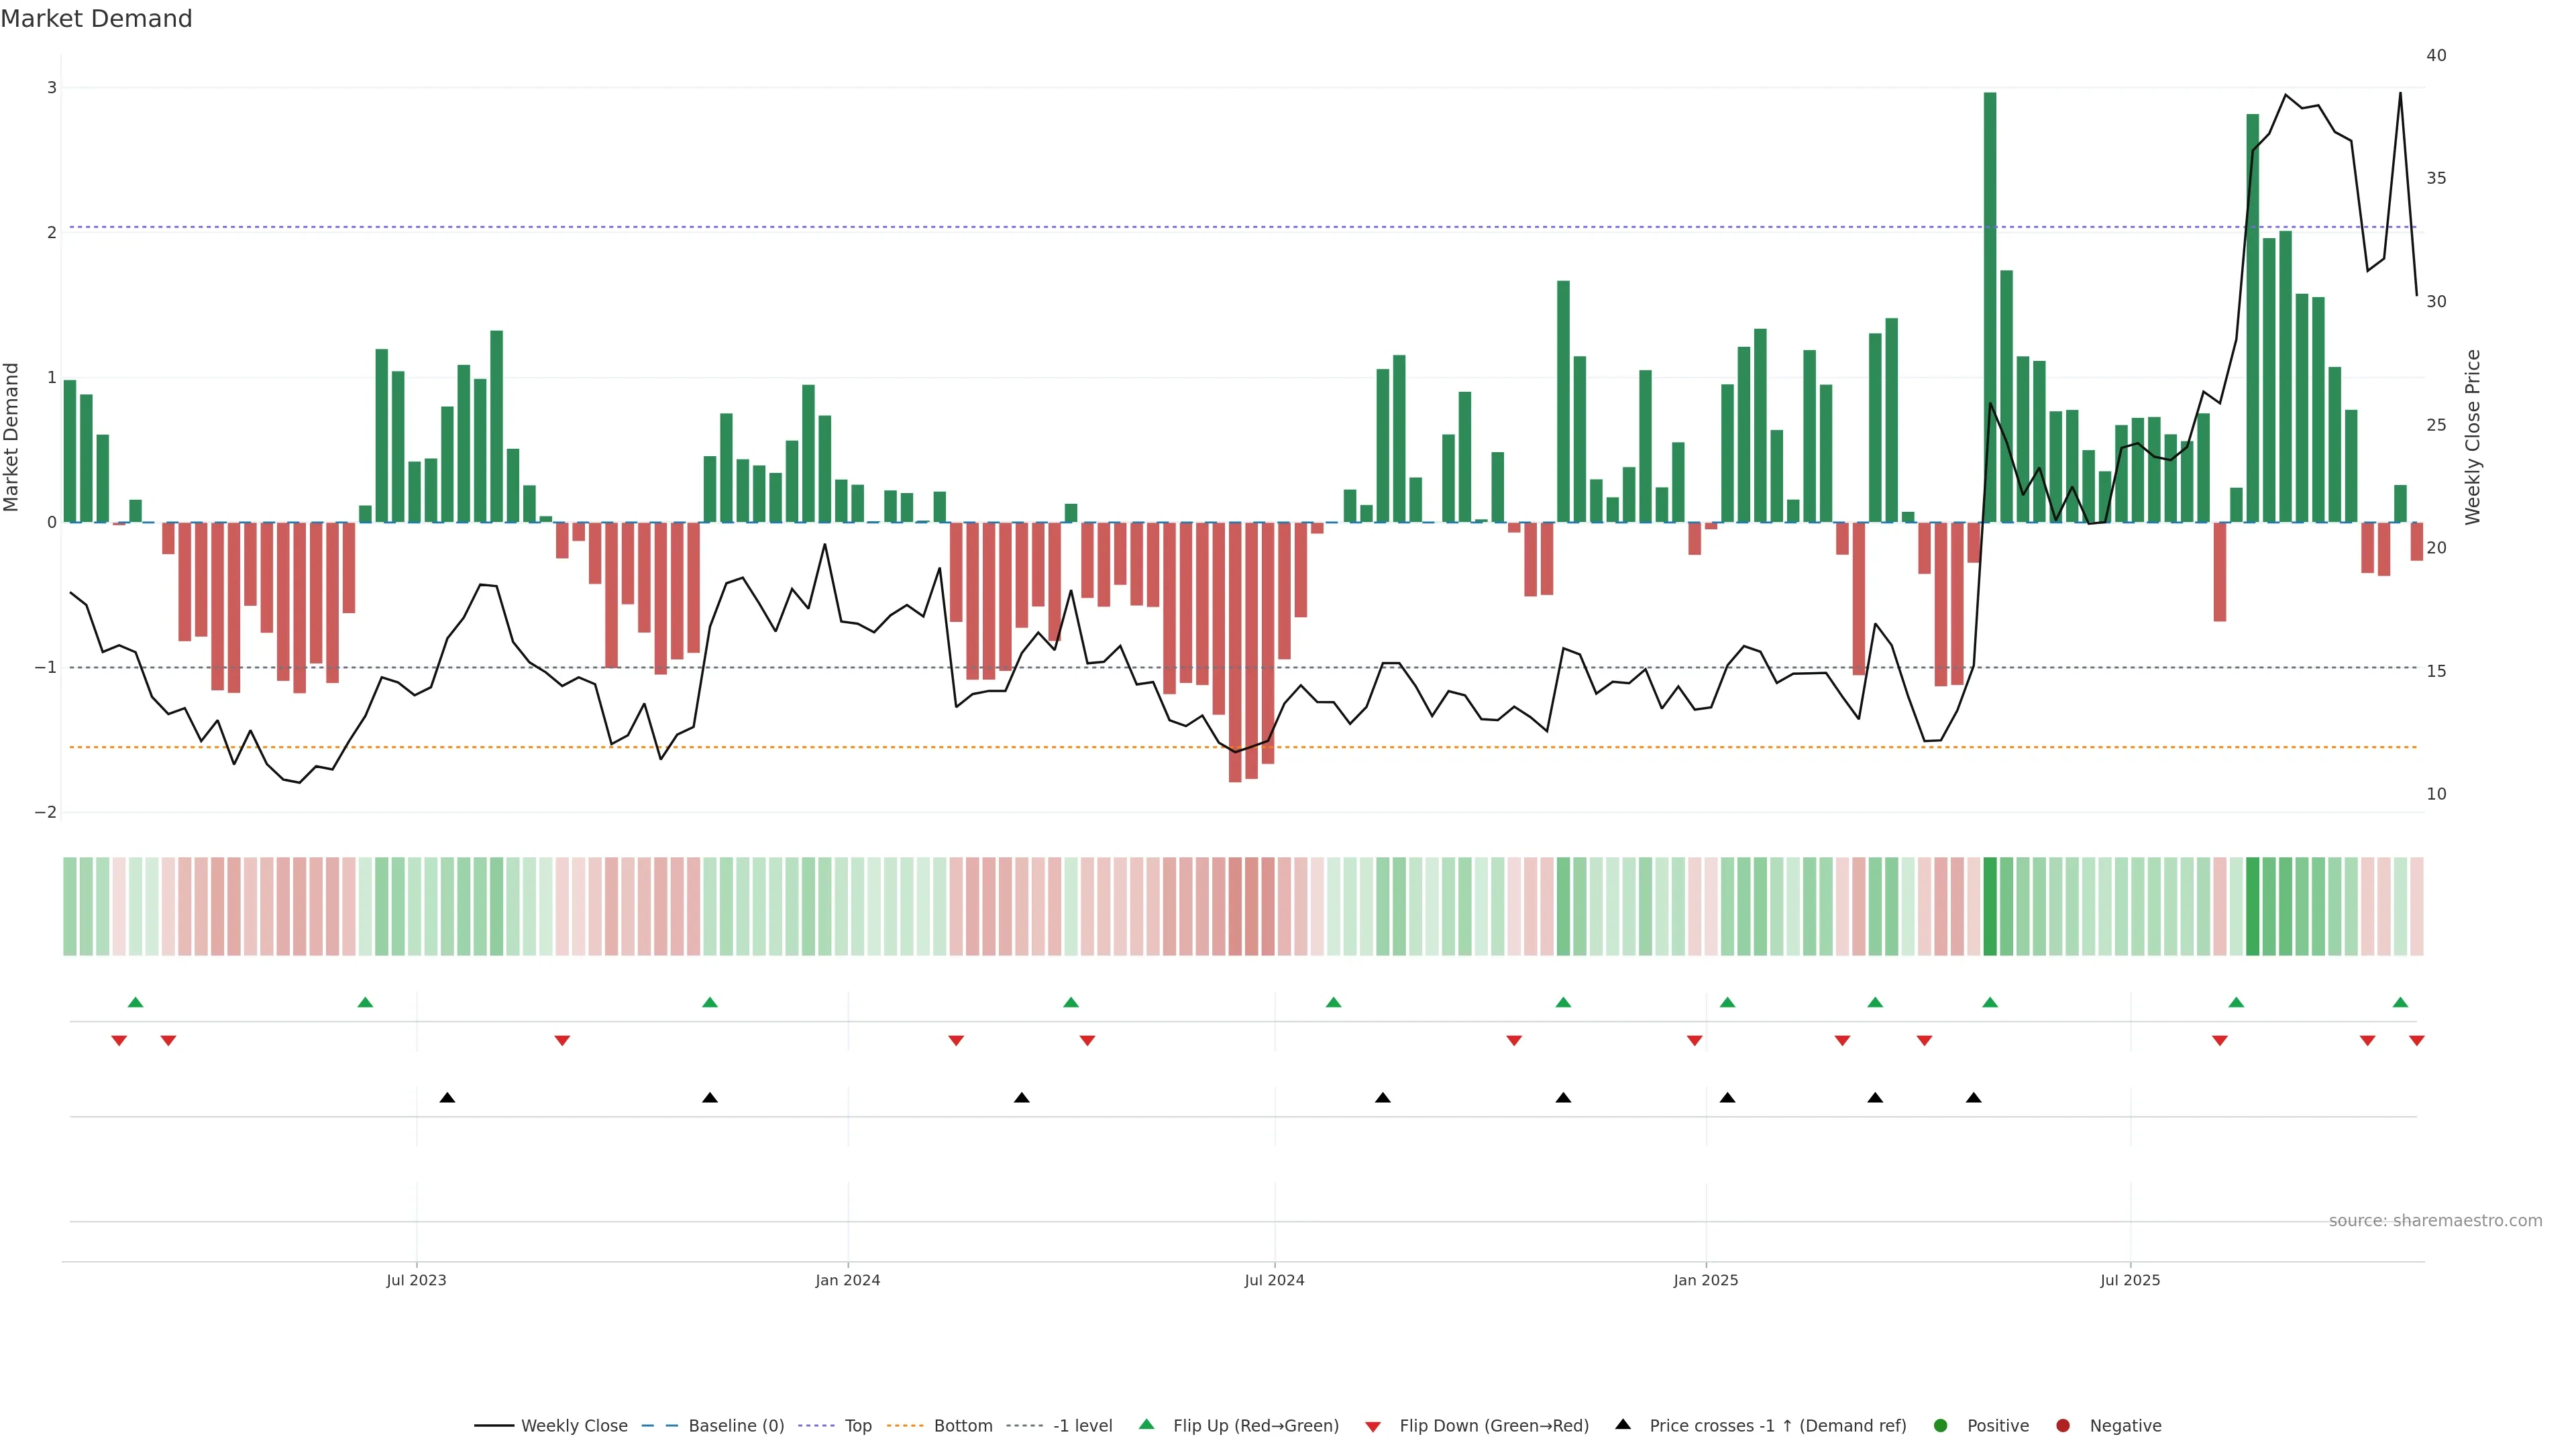
Task: Click Flip Down red triangle legend icon
Action: coord(1373,1427)
